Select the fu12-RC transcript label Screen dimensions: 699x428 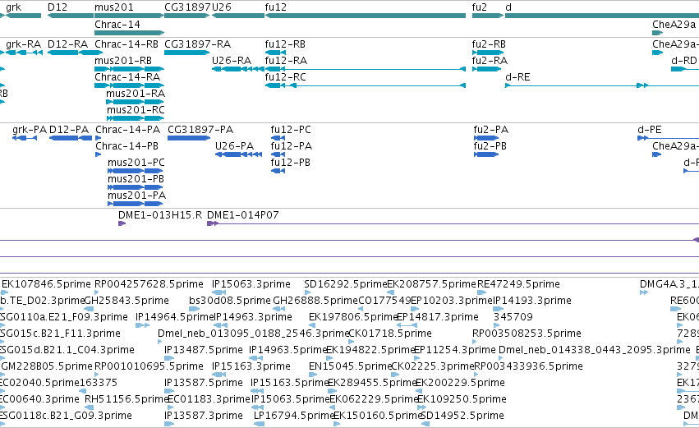click(x=286, y=77)
